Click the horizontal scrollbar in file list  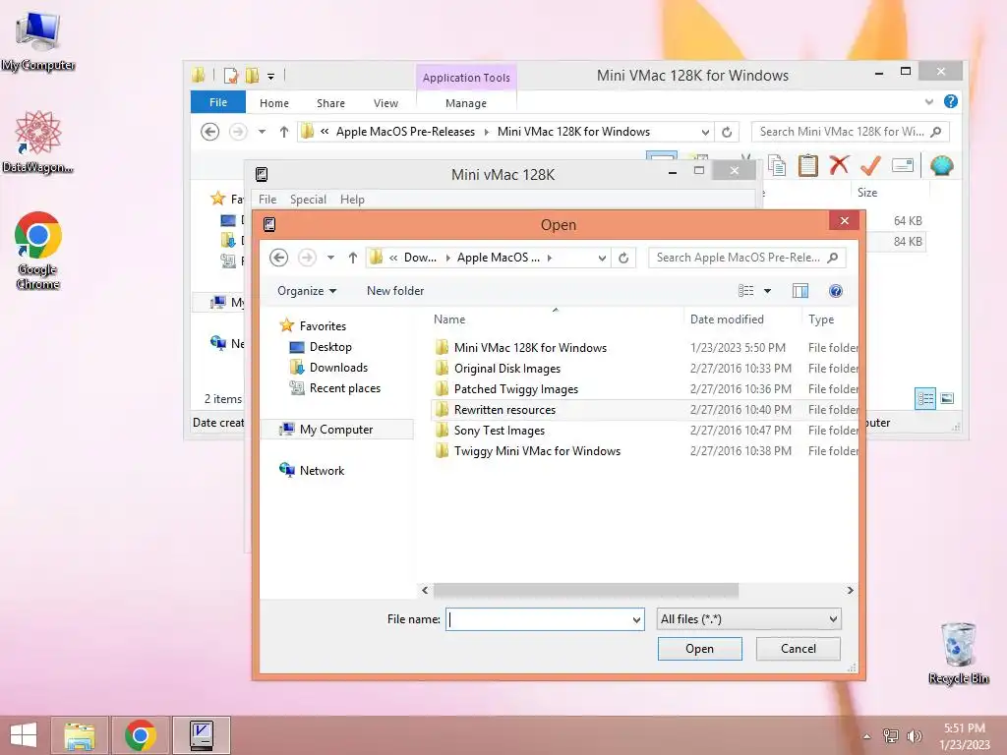[x=585, y=590]
